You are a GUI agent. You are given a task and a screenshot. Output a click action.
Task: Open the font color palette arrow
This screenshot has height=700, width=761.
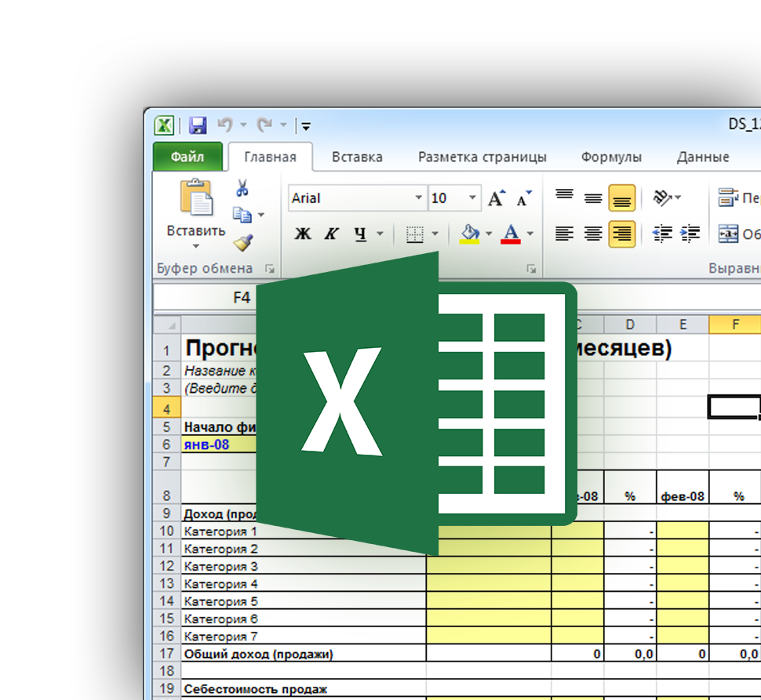(x=530, y=234)
